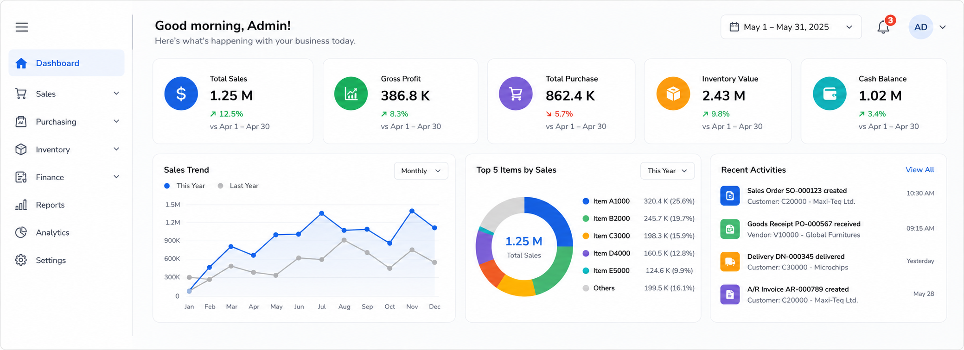Click the 1.25 M Total Sales value
The image size is (964, 350).
[231, 96]
